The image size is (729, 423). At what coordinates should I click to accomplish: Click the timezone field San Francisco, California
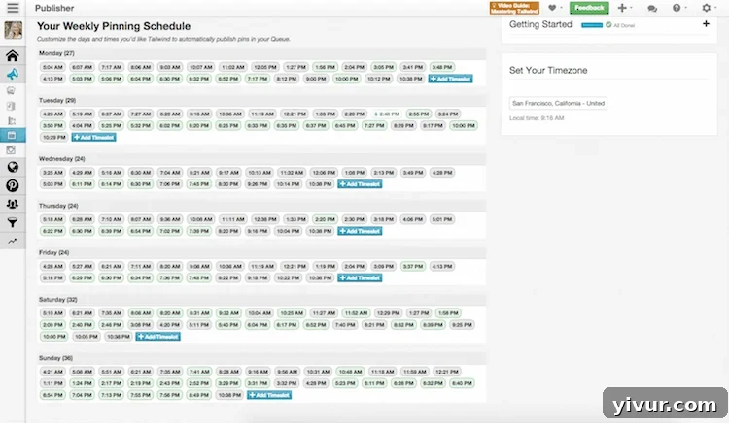[558, 103]
